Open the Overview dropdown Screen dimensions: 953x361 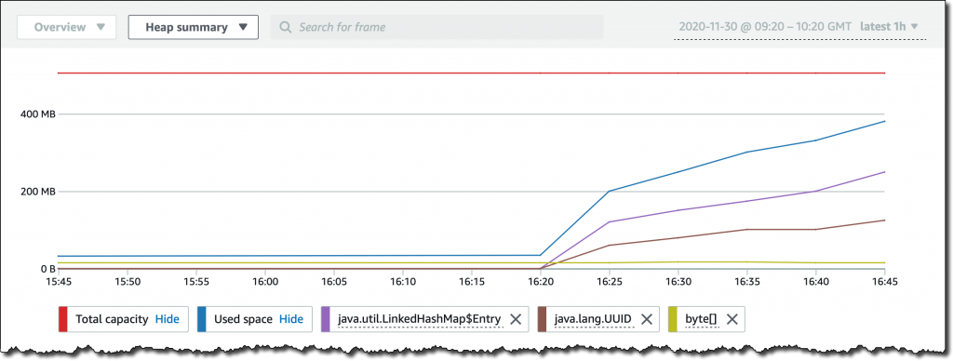point(67,27)
